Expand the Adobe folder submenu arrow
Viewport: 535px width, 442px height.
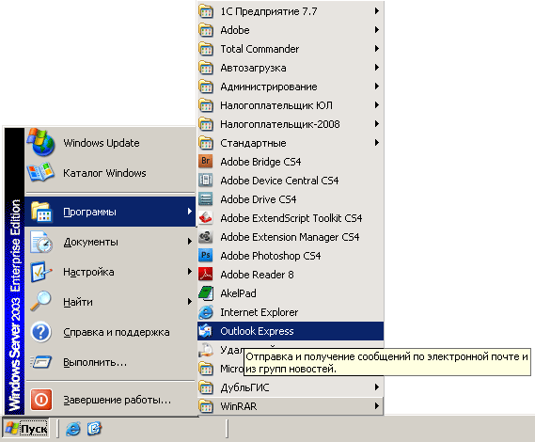pyautogui.click(x=377, y=30)
